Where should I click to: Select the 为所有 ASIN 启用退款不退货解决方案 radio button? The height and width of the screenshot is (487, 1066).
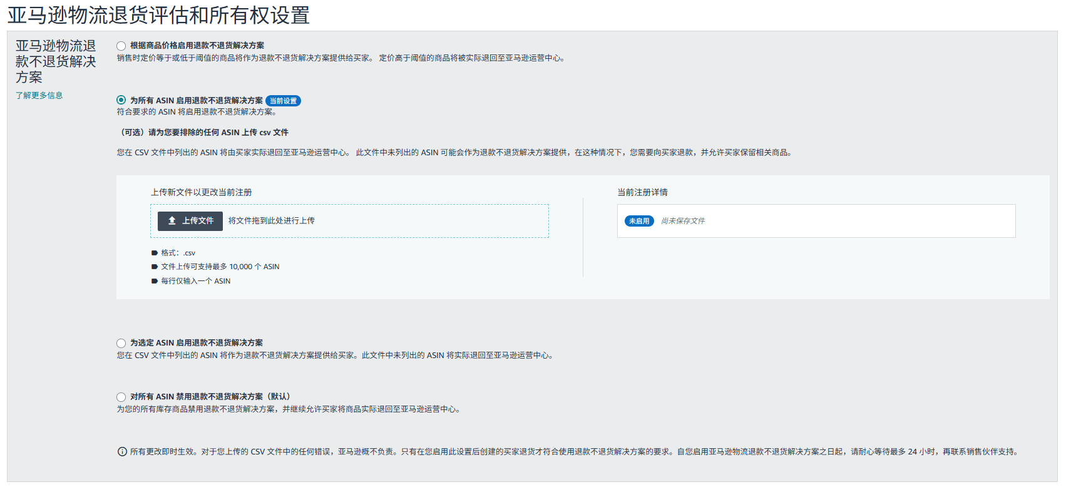point(121,100)
